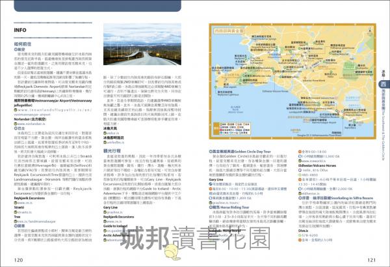Open the vedur.is weather link
This screenshot has height=267, width=390.
pyautogui.click(x=113, y=133)
